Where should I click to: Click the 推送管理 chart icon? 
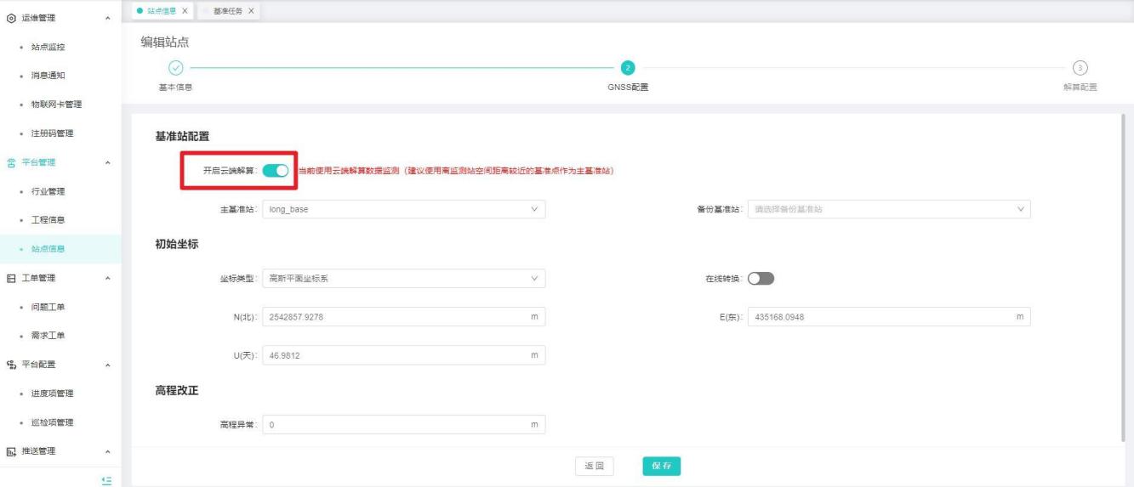9,451
